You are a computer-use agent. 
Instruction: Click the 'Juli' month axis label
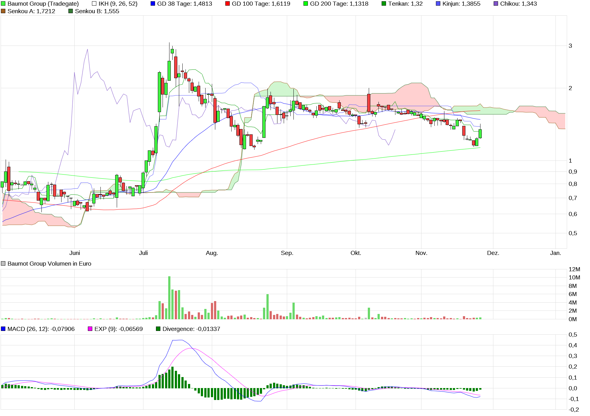pyautogui.click(x=143, y=253)
